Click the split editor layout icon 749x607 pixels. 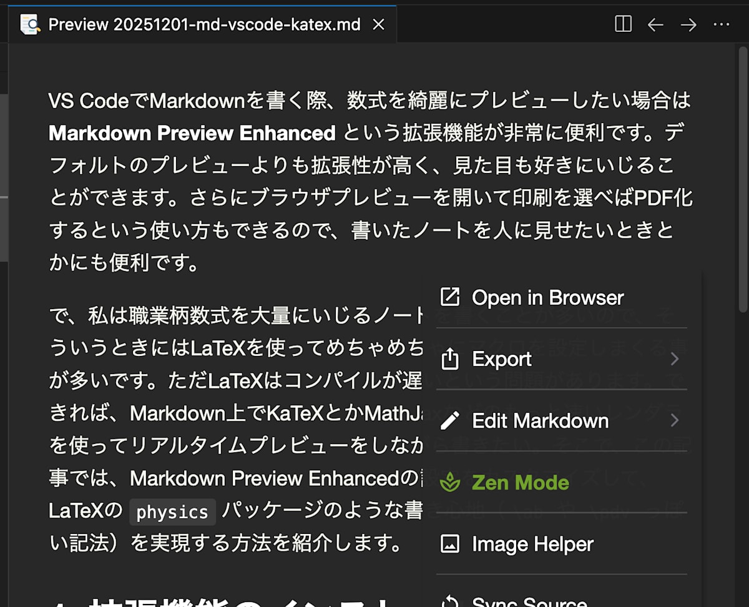(x=622, y=24)
